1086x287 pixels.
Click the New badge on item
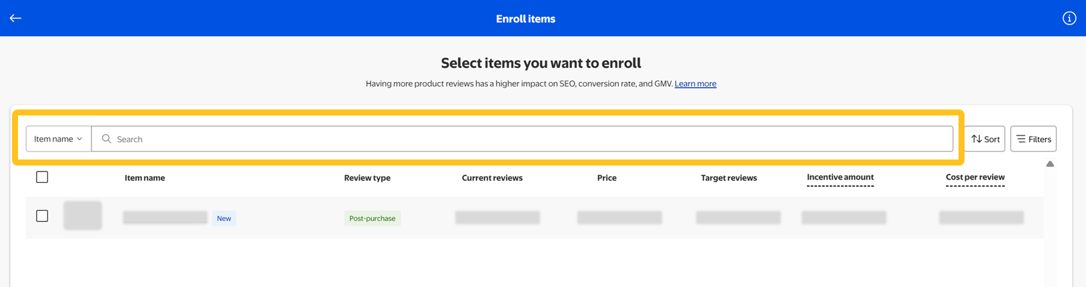pyautogui.click(x=224, y=218)
